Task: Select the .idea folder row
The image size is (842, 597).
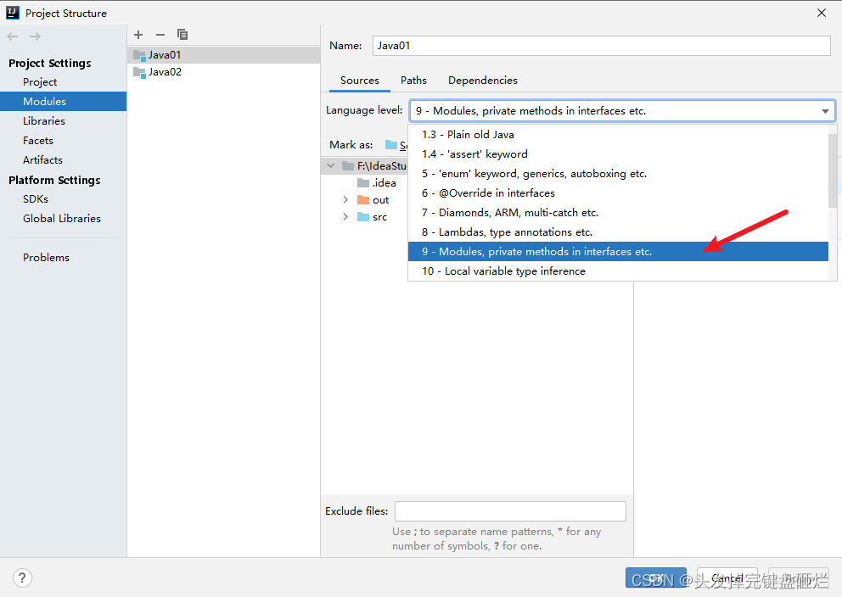Action: (365, 183)
